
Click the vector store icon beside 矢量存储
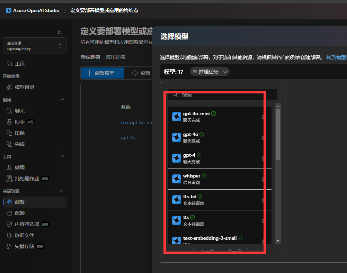pos(9,246)
